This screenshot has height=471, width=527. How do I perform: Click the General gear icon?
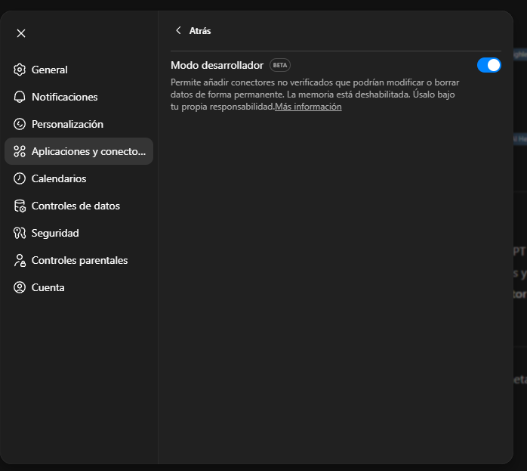[20, 70]
